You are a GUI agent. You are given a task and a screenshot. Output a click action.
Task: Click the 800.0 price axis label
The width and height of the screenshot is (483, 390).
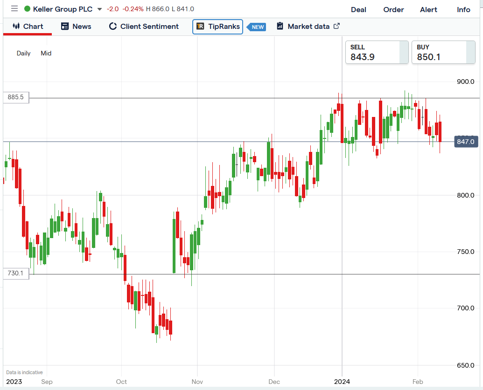pyautogui.click(x=465, y=195)
